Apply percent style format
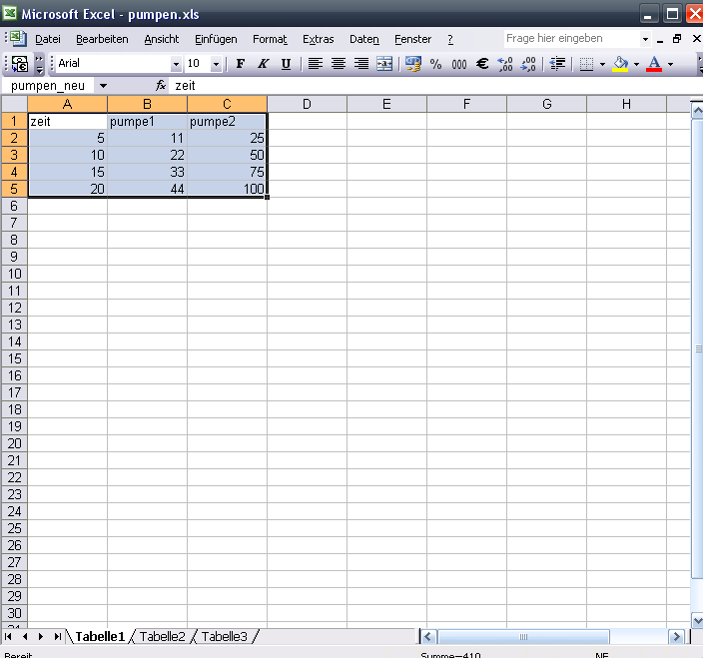703x658 pixels. (x=435, y=64)
